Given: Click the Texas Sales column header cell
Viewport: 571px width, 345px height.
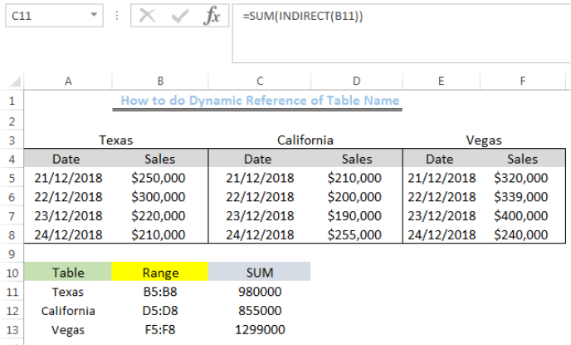Looking at the screenshot, I should point(160,159).
